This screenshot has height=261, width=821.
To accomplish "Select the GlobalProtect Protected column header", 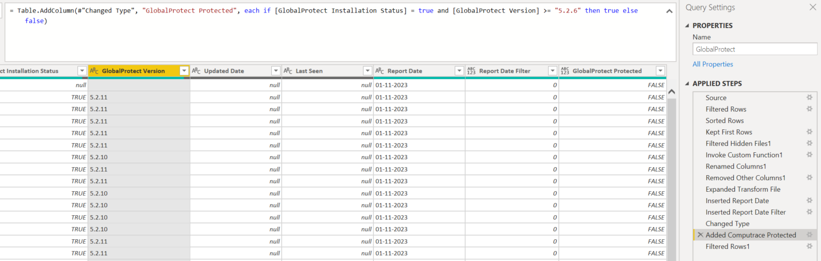I will pos(612,71).
